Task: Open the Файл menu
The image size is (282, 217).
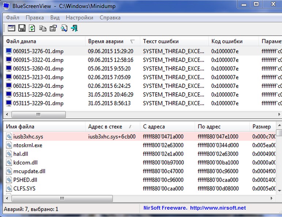Action: [13, 18]
